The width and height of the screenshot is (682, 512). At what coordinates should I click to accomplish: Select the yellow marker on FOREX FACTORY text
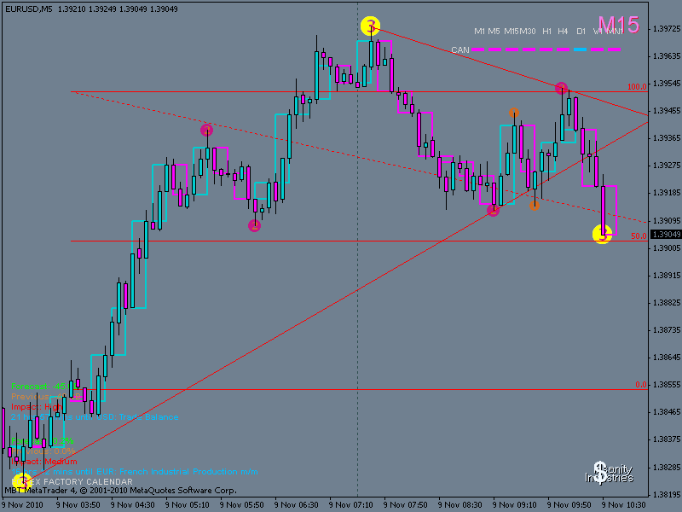(x=20, y=481)
